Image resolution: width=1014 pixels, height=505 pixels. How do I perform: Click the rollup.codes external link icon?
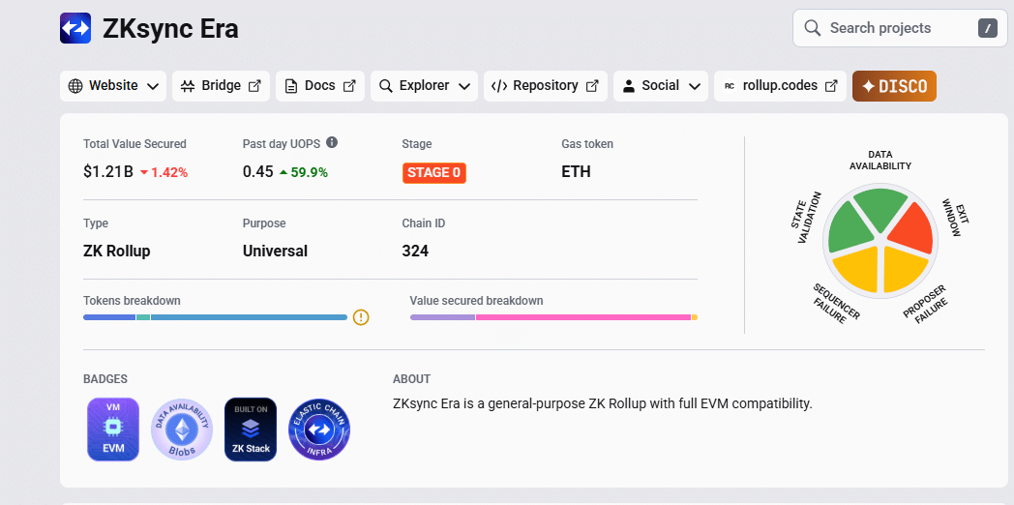832,86
